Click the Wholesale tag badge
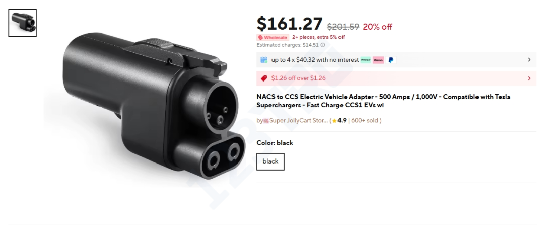Screen dimensions: 544x244 (x=273, y=37)
